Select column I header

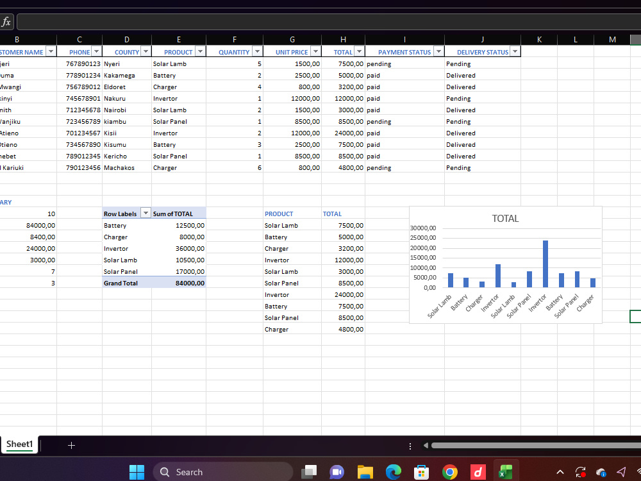[x=404, y=40]
